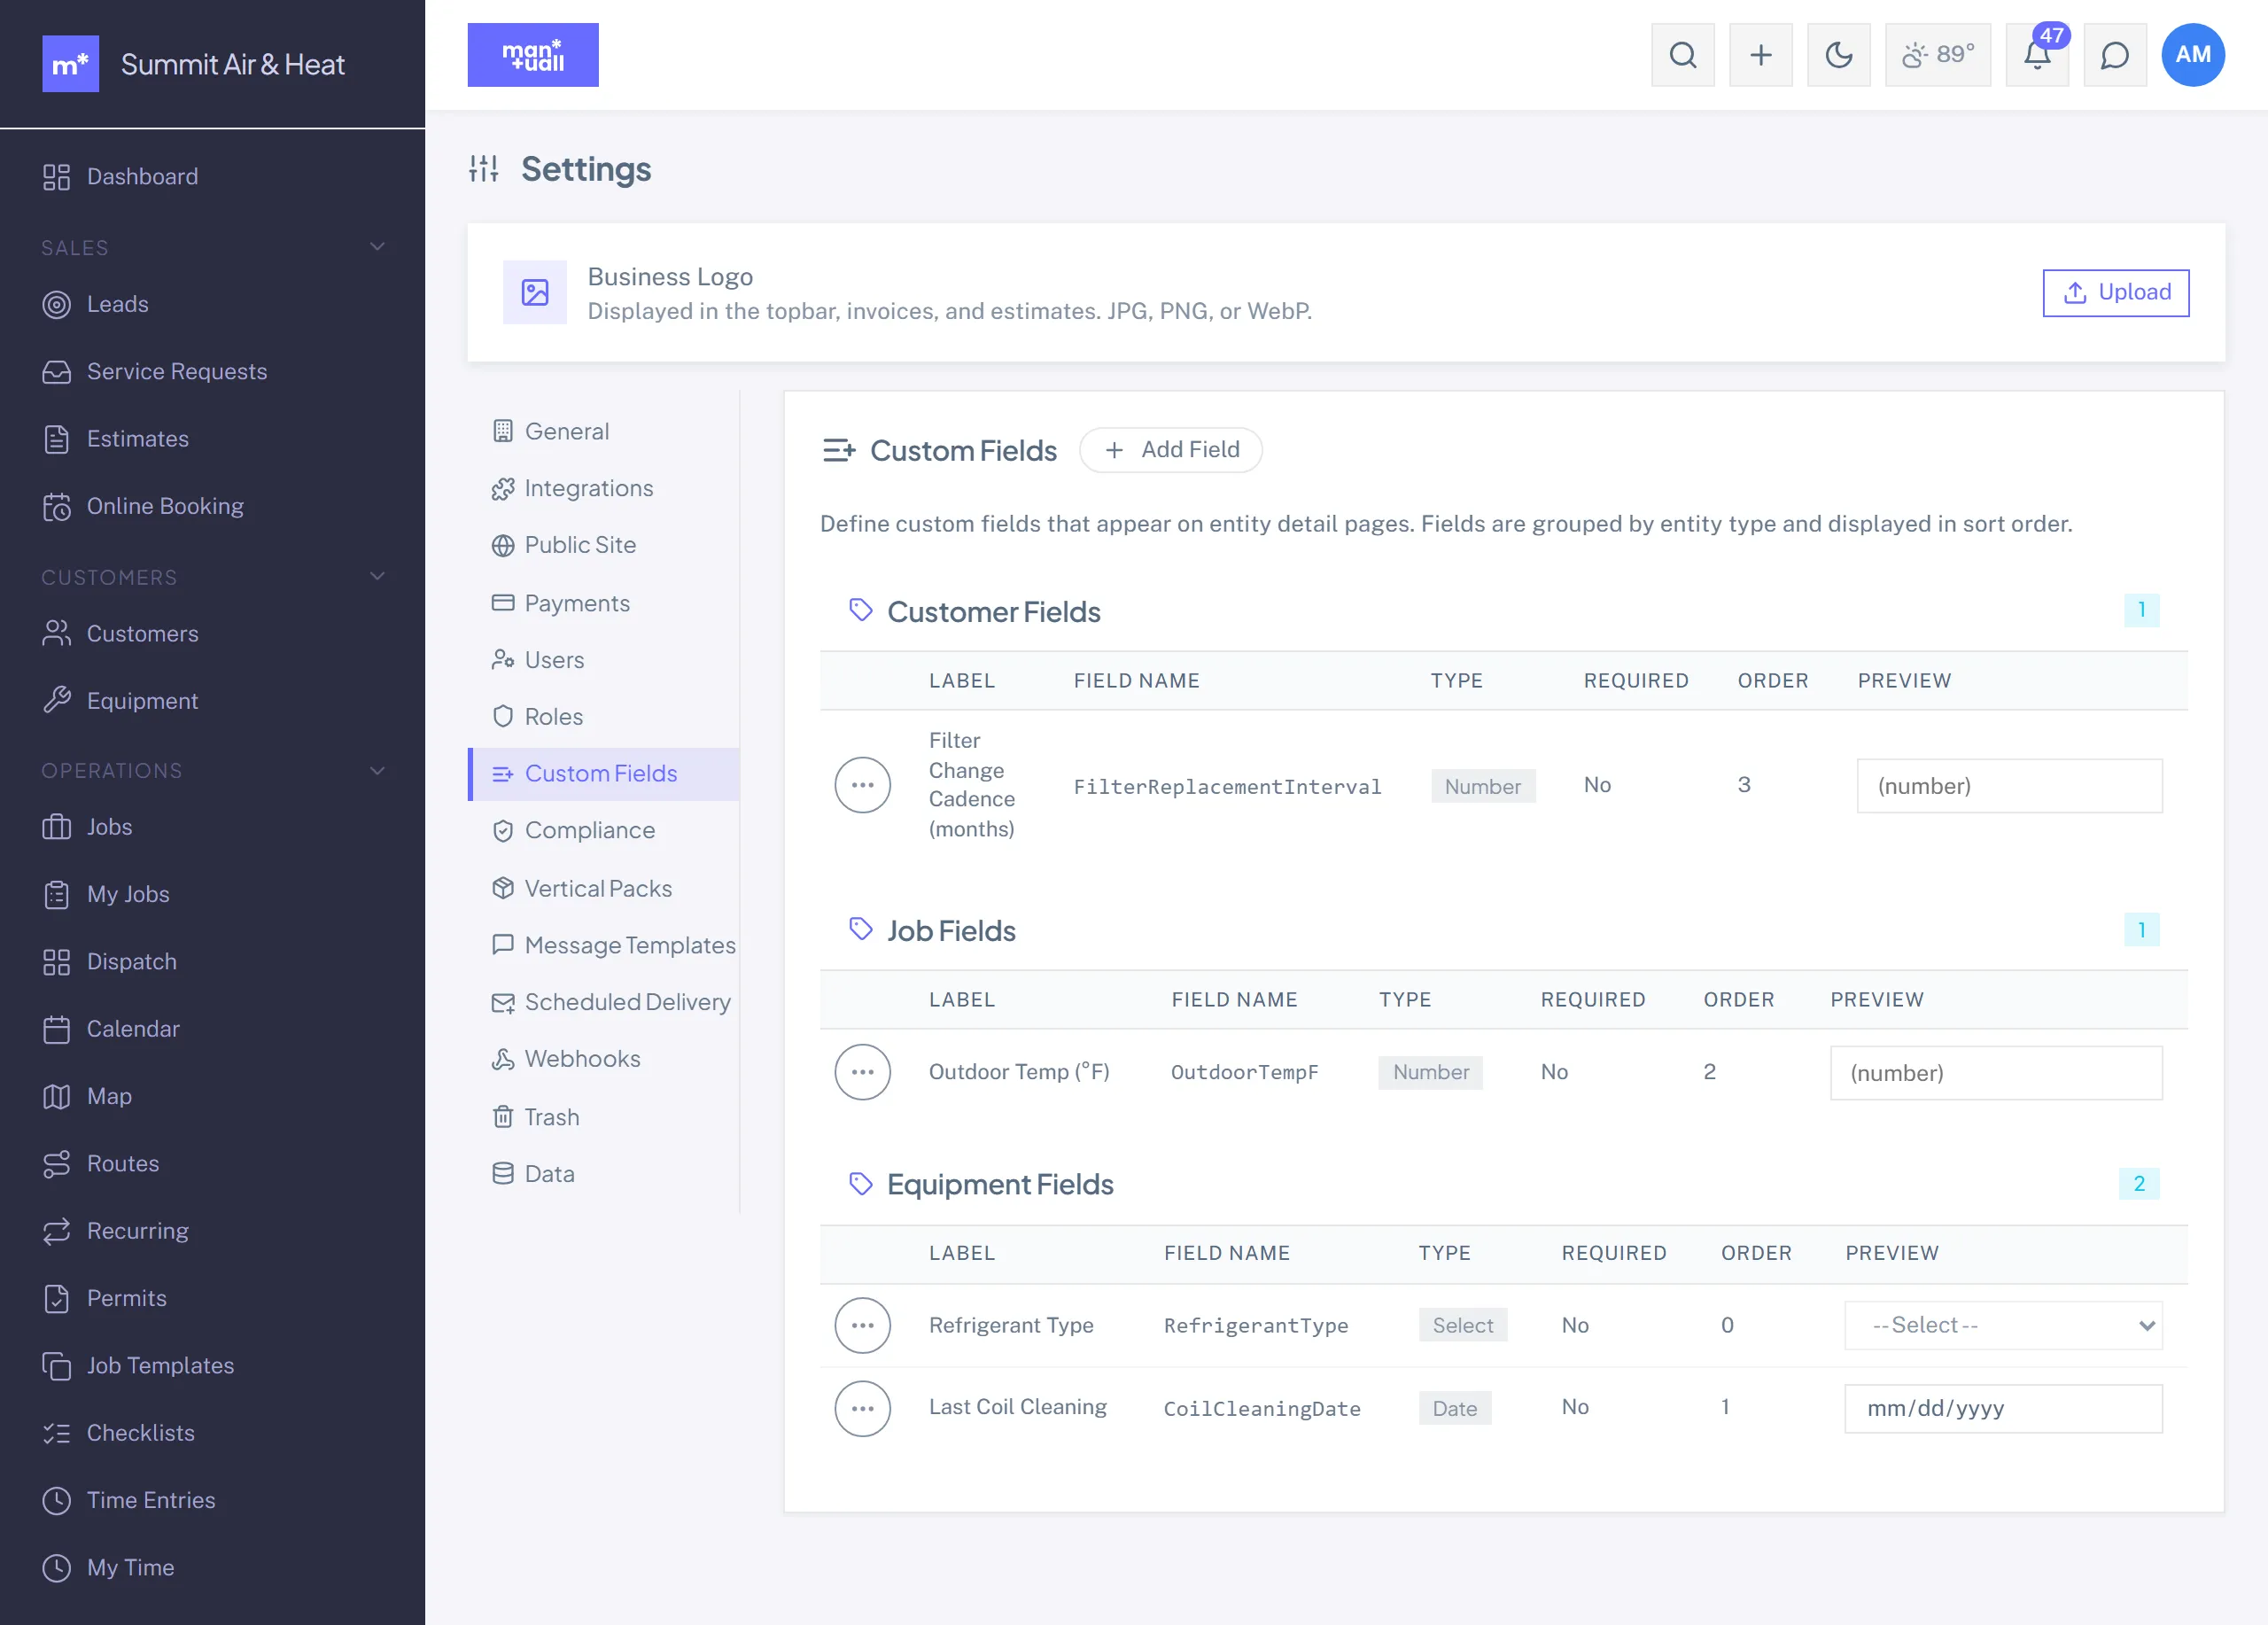Click the Recurring arrows icon
This screenshot has width=2268, height=1625.
pyautogui.click(x=57, y=1231)
